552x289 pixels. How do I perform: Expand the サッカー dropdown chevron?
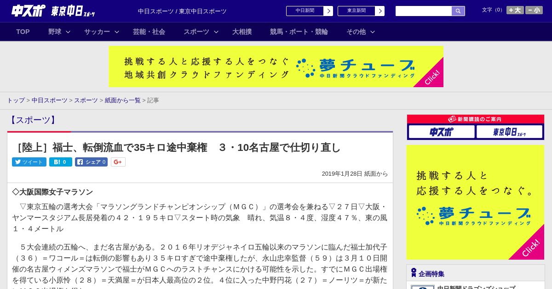click(117, 32)
